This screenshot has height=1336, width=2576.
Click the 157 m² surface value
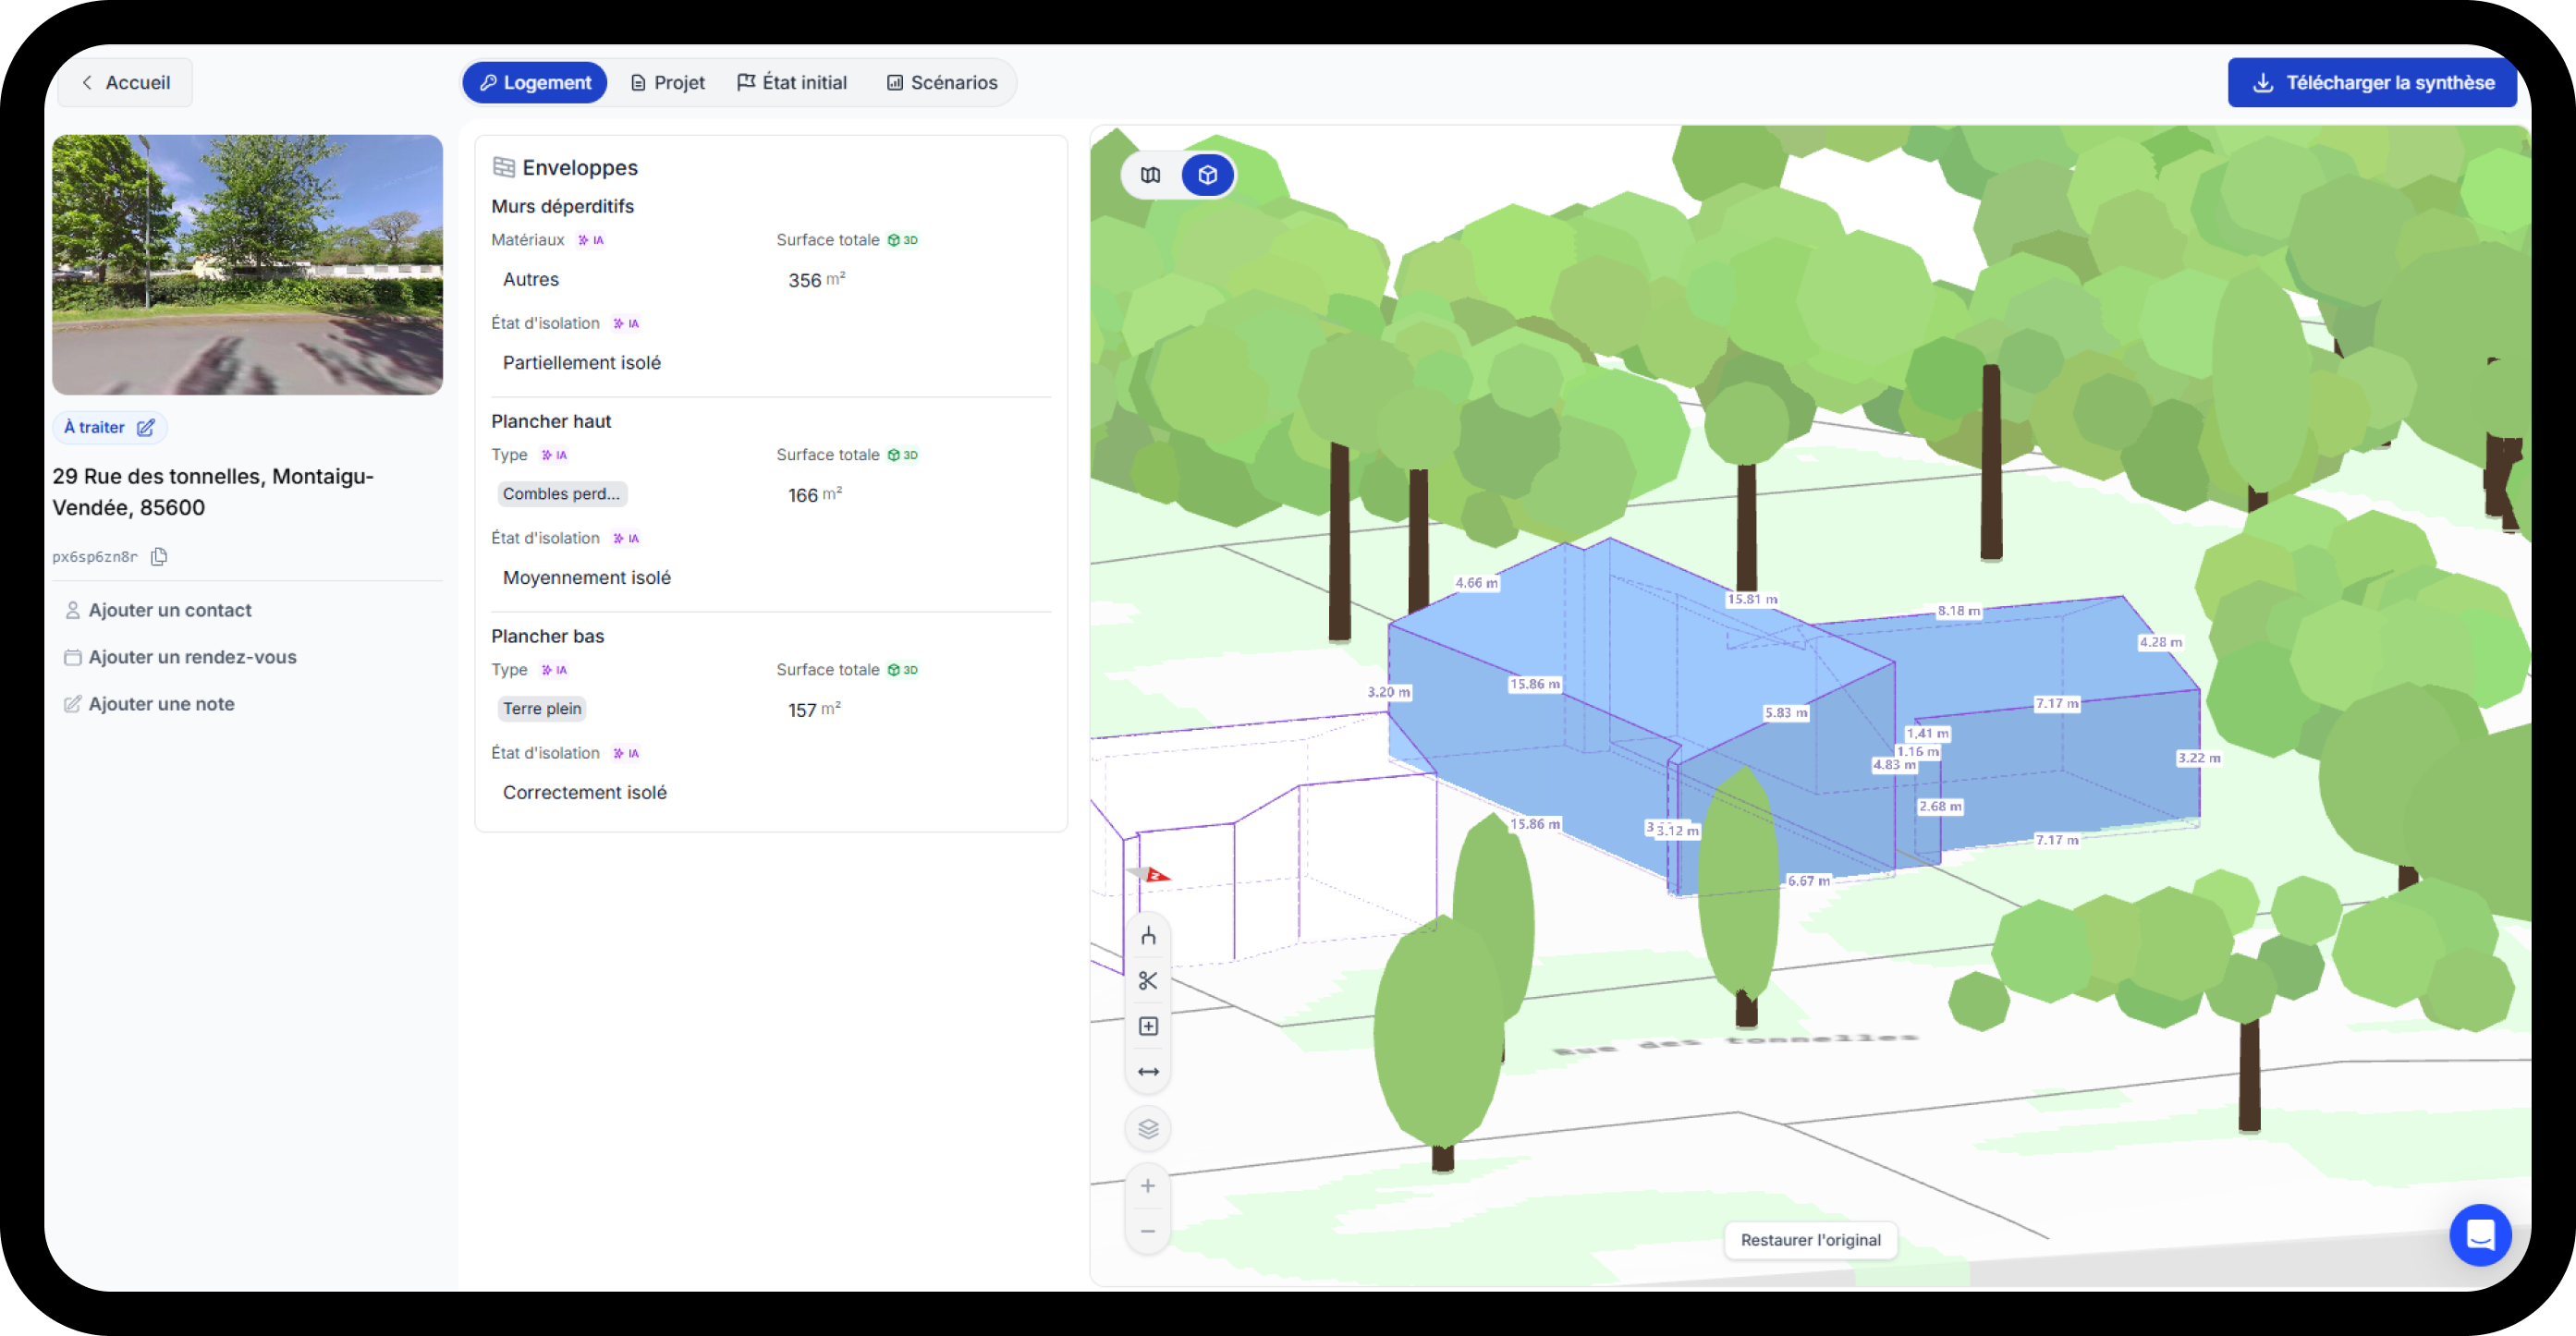coord(814,710)
